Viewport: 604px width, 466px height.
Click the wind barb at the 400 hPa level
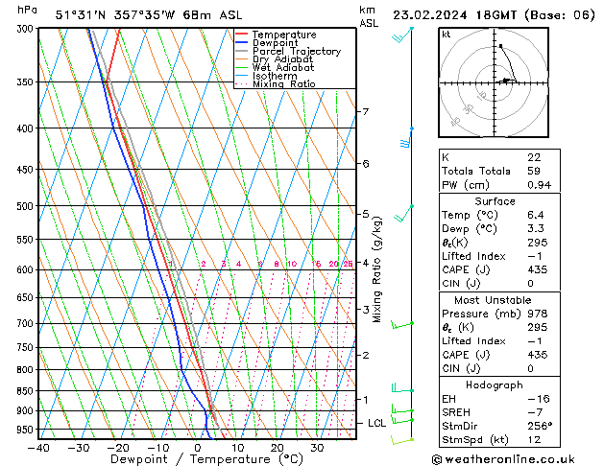[407, 138]
